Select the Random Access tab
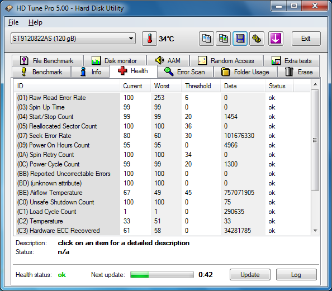This screenshot has height=291, width=332. (x=226, y=61)
